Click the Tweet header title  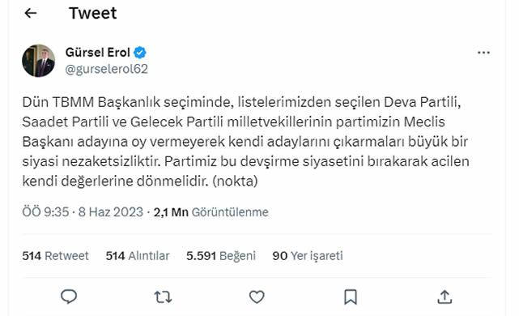[x=92, y=13]
